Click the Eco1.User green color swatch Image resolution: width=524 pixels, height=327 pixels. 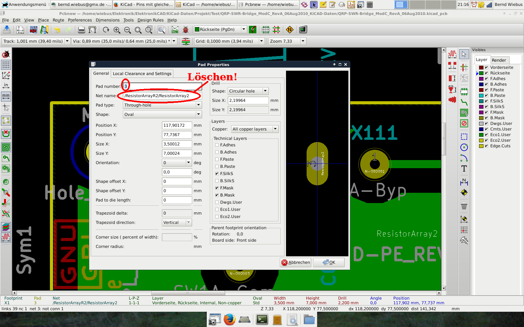click(481, 135)
